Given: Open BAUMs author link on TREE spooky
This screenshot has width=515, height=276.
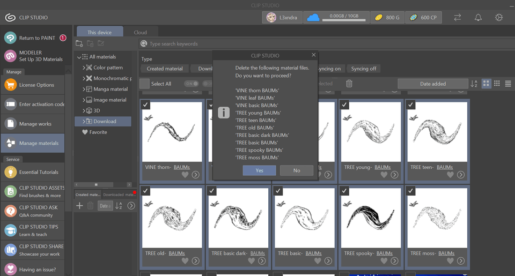Looking at the screenshot, I should pos(384,253).
